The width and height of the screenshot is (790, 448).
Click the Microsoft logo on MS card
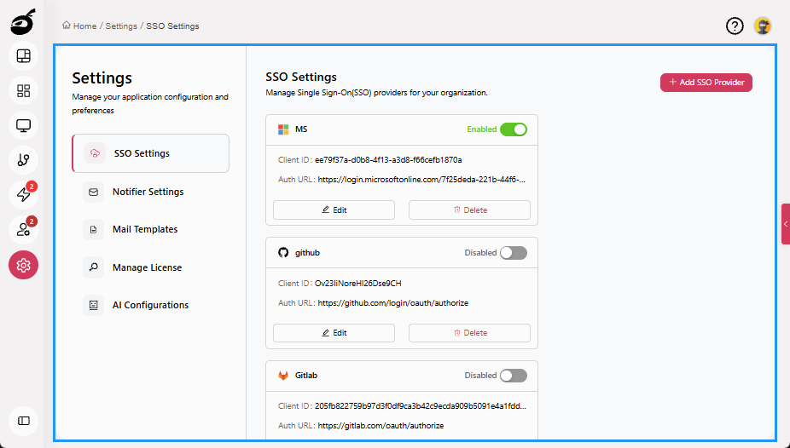[283, 129]
